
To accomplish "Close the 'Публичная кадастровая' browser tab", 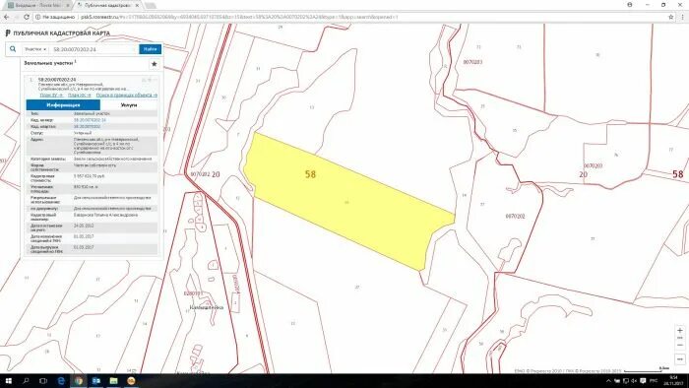I will click(137, 5).
